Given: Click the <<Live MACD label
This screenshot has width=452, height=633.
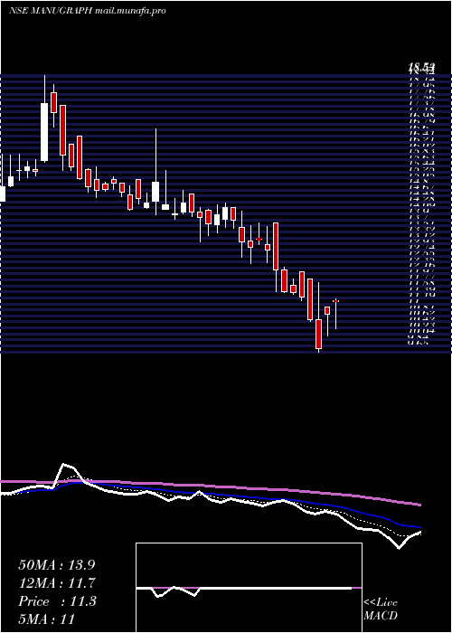Looking at the screenshot, I should pos(381,609).
